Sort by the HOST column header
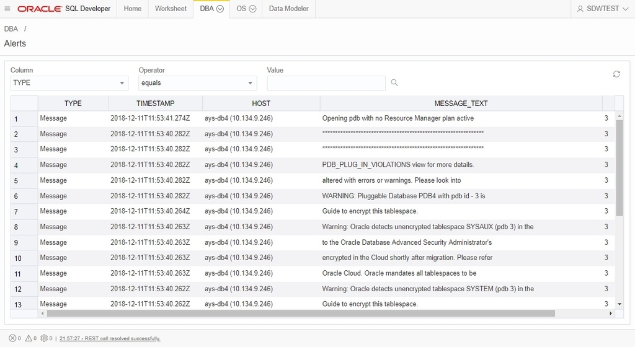635x347 pixels. [x=261, y=103]
